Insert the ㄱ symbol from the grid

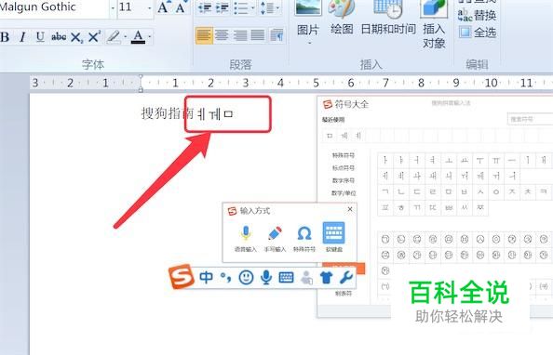[x=385, y=192]
